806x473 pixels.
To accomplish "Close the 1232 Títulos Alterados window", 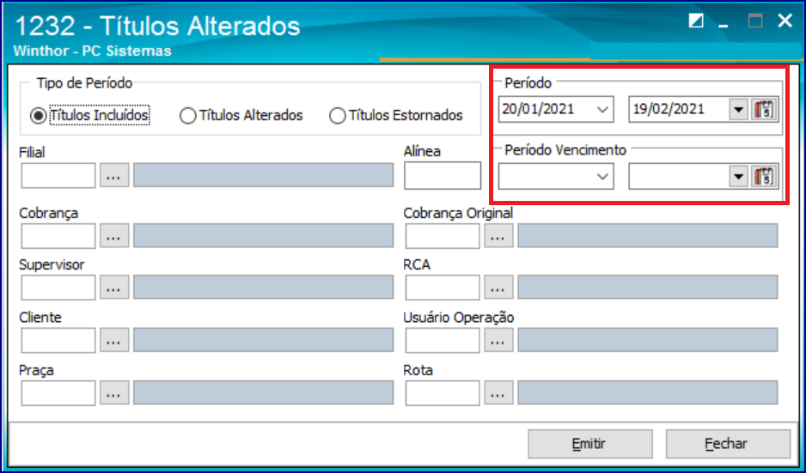I will point(785,21).
